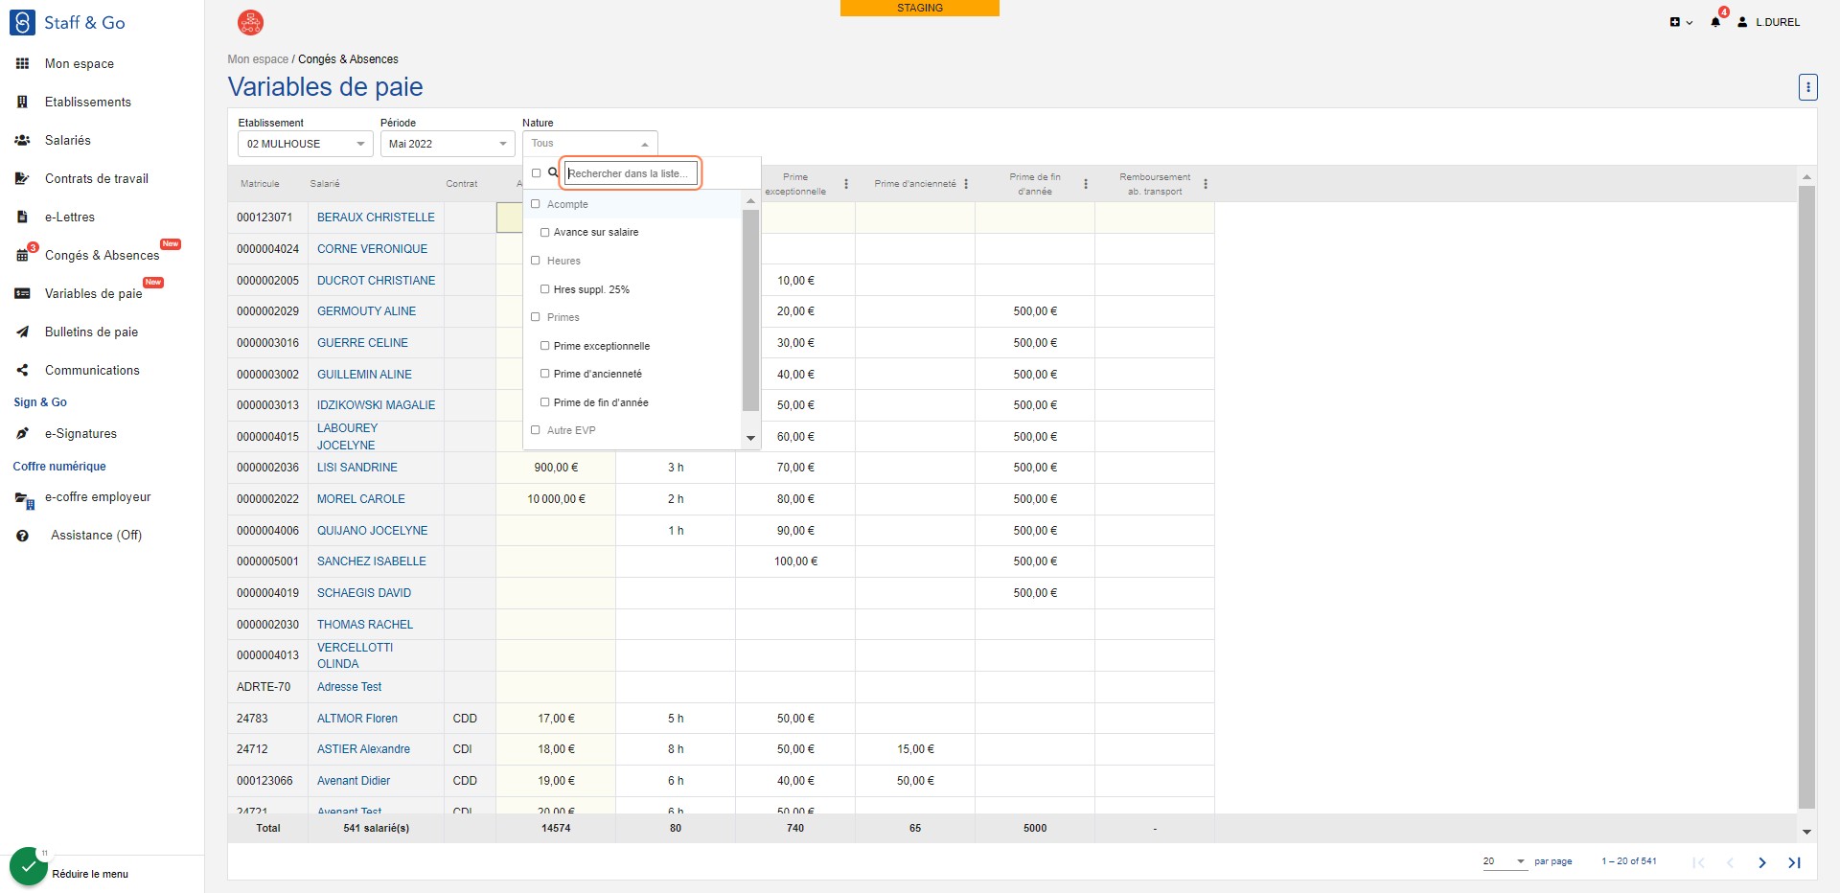Tick the Hres suppl. 25% checkbox
This screenshot has width=1840, height=893.
click(x=544, y=289)
